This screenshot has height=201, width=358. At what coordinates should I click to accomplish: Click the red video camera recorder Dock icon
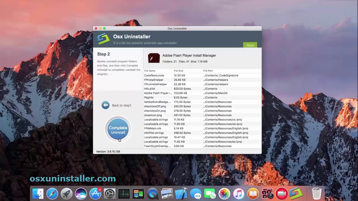(x=282, y=194)
